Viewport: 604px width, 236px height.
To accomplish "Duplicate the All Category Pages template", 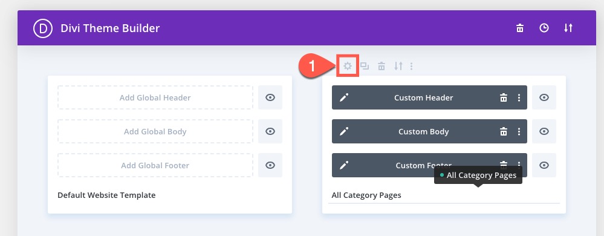I will (365, 67).
